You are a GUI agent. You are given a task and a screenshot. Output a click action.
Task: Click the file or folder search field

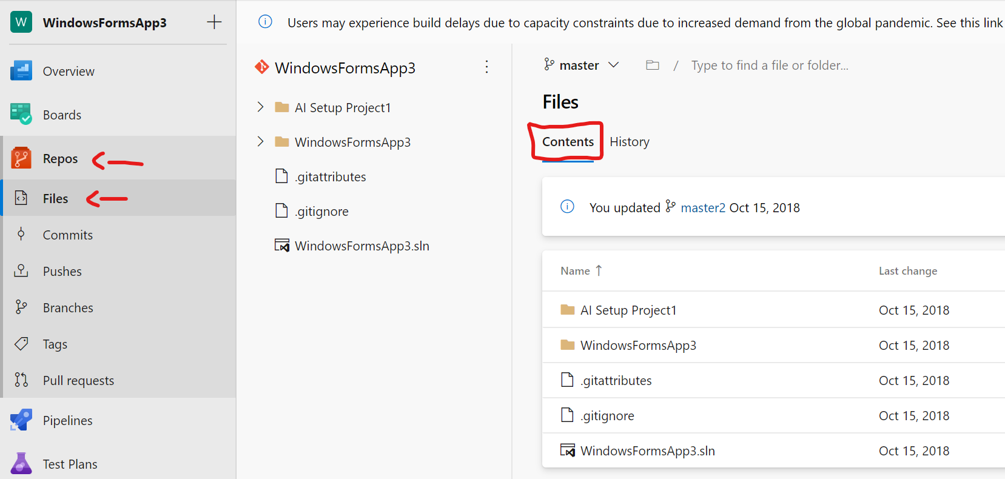[769, 65]
